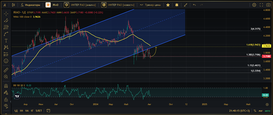
Task: Click the star favorites icon
Action: coord(168,5)
